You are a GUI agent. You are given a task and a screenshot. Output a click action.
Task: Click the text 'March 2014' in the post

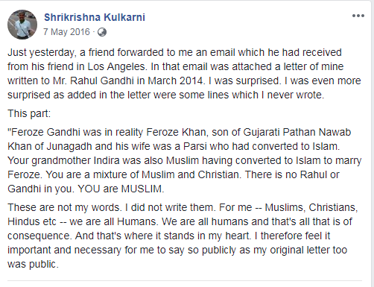175,81
